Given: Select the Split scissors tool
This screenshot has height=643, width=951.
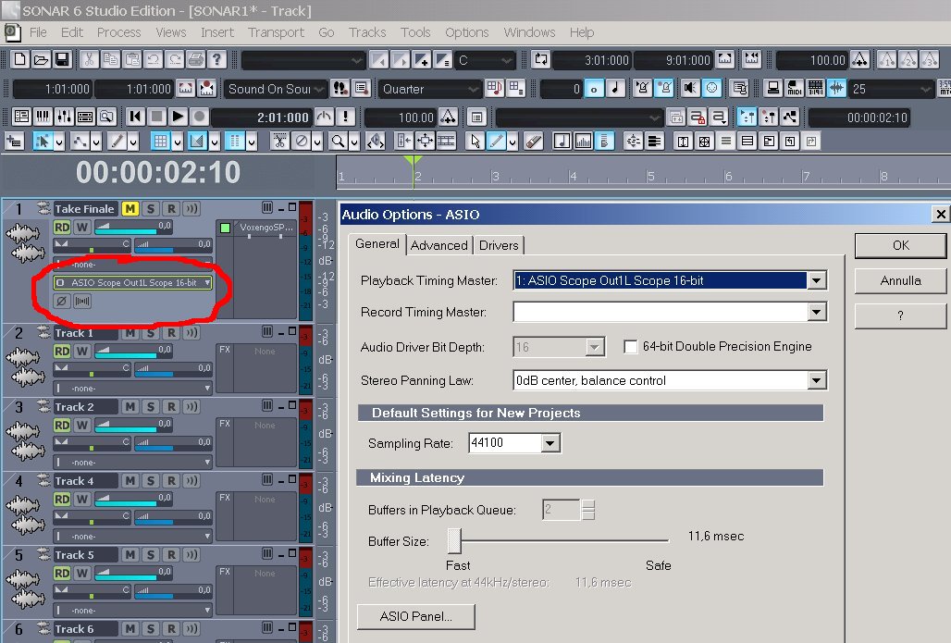Looking at the screenshot, I should point(279,142).
